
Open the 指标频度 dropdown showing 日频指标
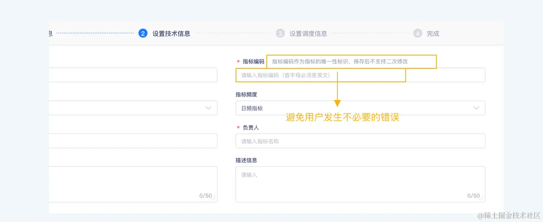coord(360,108)
